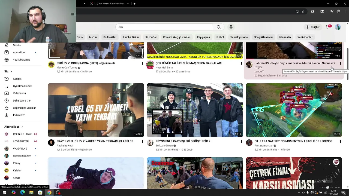This screenshot has height=196, width=349.
Task: Play LVBEL C5 EV ZİYARETİ thumbnail
Action: pyautogui.click(x=96, y=110)
